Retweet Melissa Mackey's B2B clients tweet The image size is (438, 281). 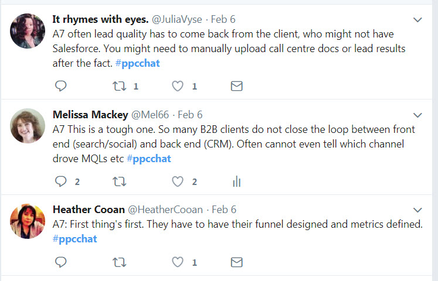point(119,181)
